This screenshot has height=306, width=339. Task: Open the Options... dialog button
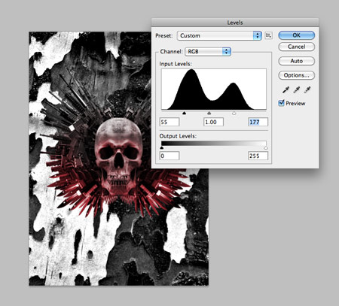[x=297, y=75]
